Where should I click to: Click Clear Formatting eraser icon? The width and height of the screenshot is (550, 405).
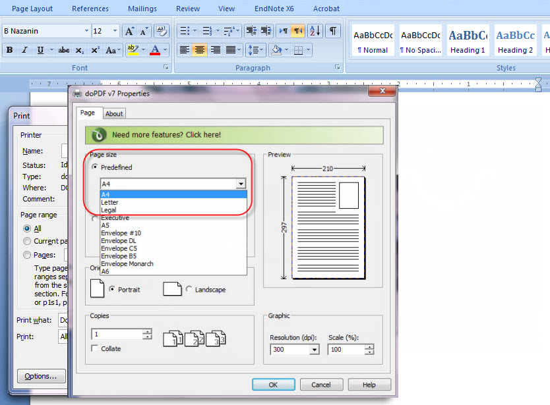[x=161, y=32]
